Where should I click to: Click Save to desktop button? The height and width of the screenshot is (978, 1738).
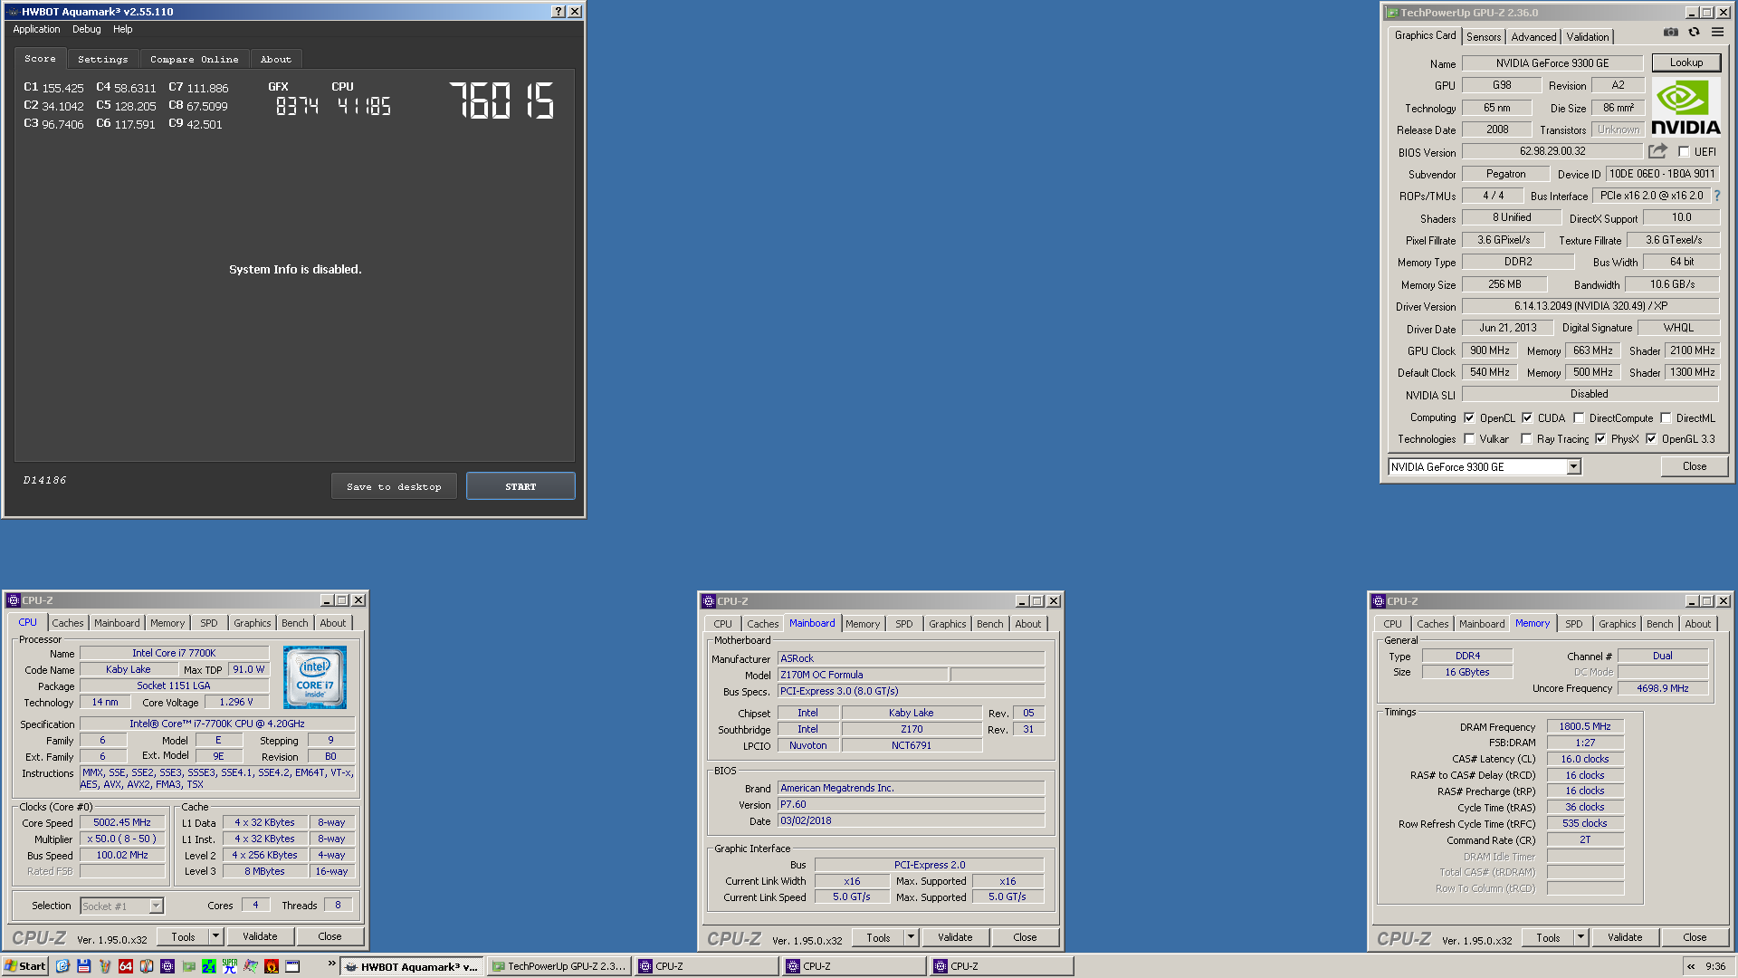tap(394, 486)
